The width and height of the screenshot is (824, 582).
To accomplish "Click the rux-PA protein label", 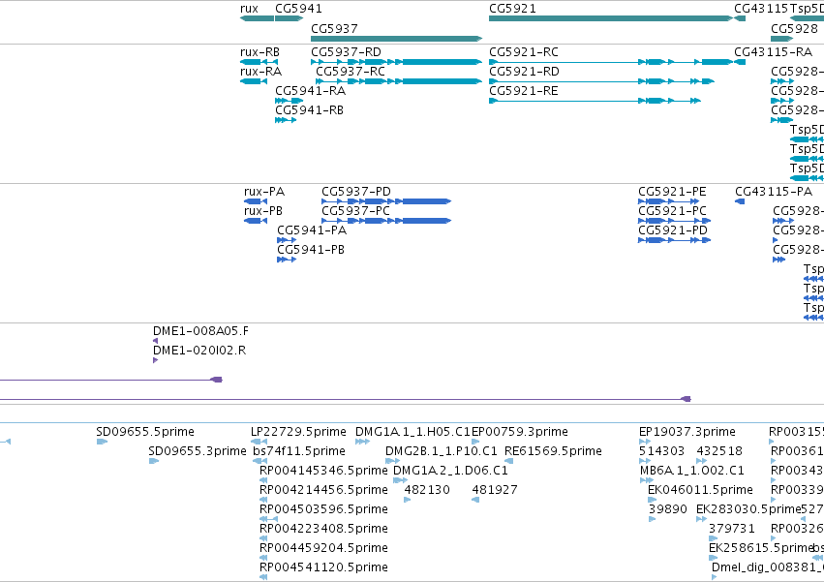I will point(264,192).
